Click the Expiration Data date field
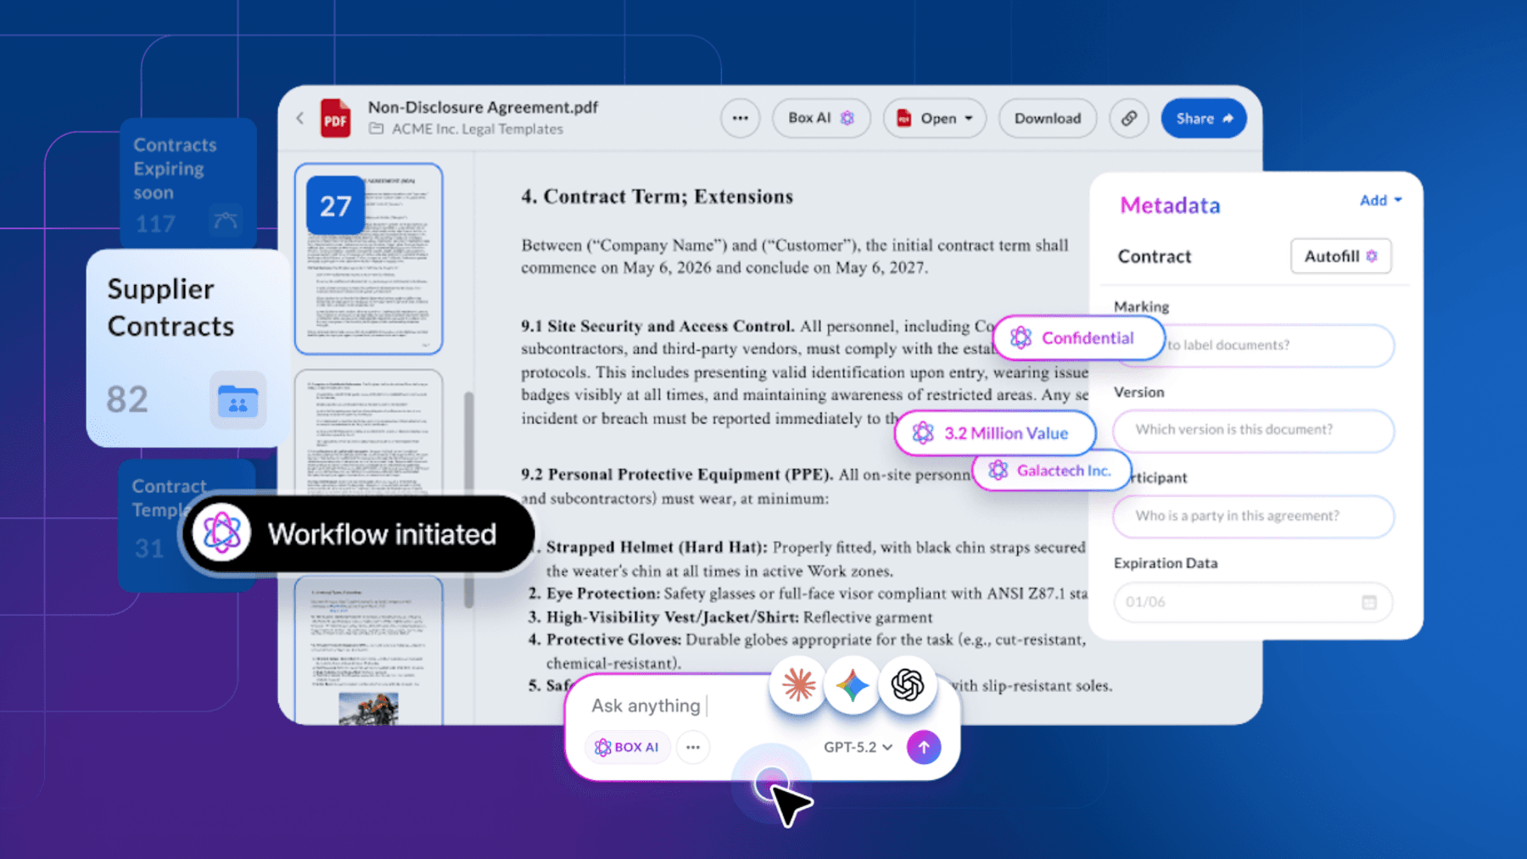The width and height of the screenshot is (1527, 859). (1254, 602)
